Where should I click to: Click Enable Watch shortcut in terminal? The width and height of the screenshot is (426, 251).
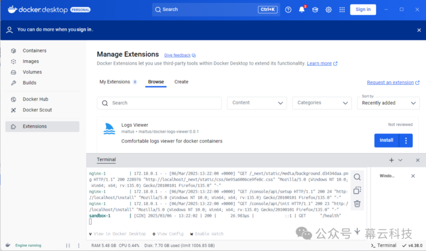[207, 234]
